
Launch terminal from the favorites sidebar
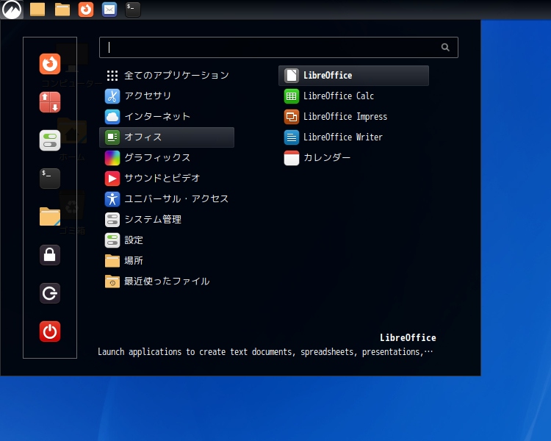[50, 179]
